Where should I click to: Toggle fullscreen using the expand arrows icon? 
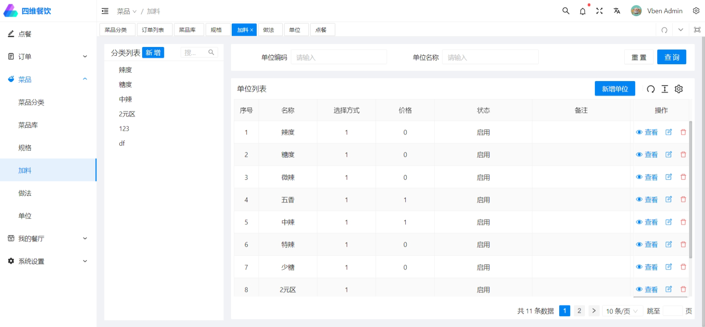599,11
